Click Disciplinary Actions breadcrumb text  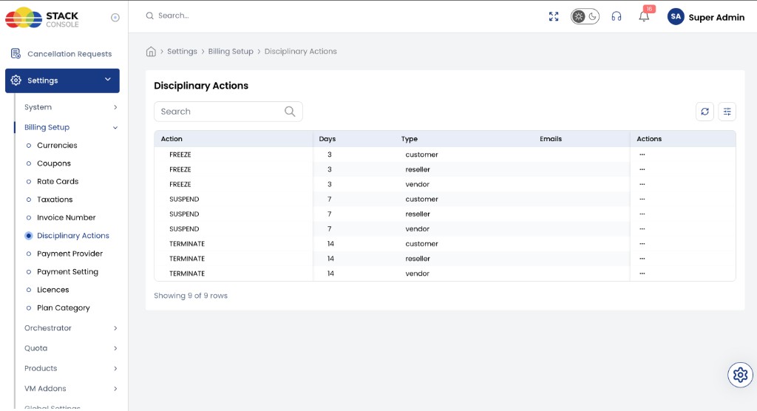301,51
